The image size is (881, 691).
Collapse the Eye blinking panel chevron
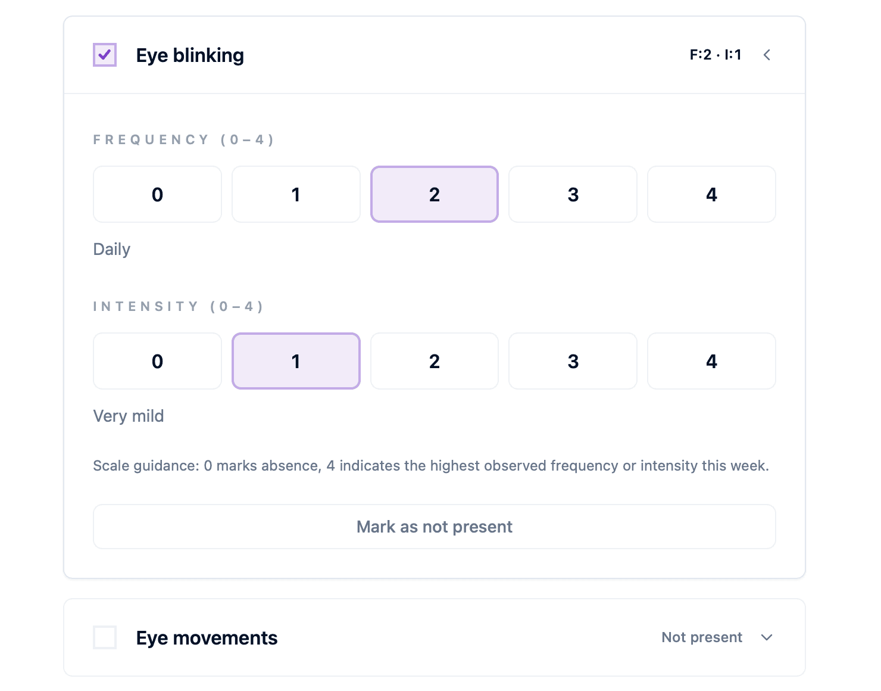pyautogui.click(x=767, y=55)
